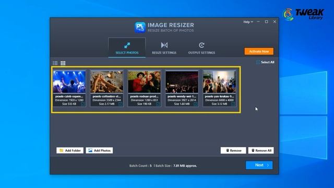The height and width of the screenshot is (188, 334).
Task: Select the pexels-rodnae-prod thumbnail image
Action: click(144, 82)
